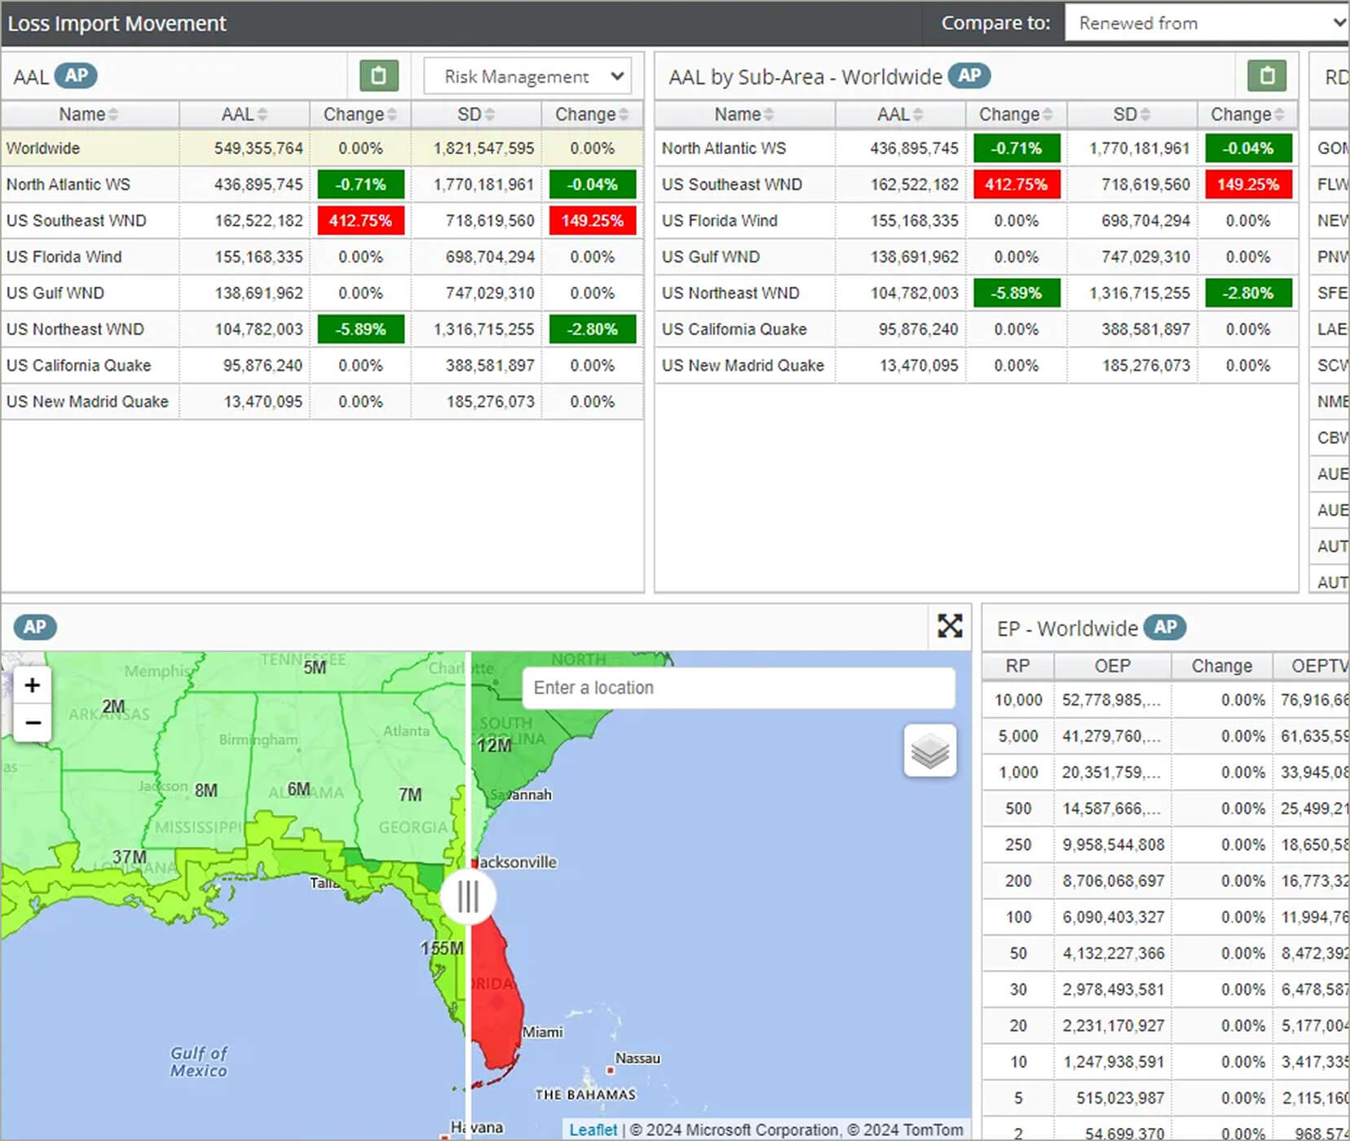Click AP badge beside EP - Worldwide
Image resolution: width=1350 pixels, height=1141 pixels.
1164,628
